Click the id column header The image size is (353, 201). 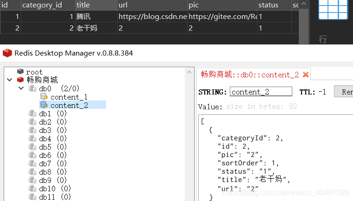(11, 5)
